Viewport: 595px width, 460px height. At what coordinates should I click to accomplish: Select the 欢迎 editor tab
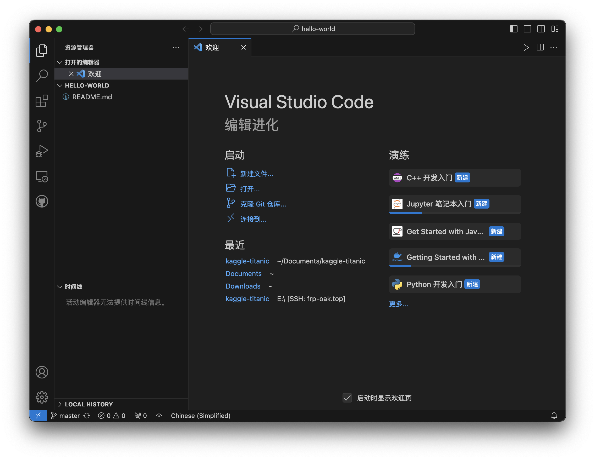click(219, 47)
